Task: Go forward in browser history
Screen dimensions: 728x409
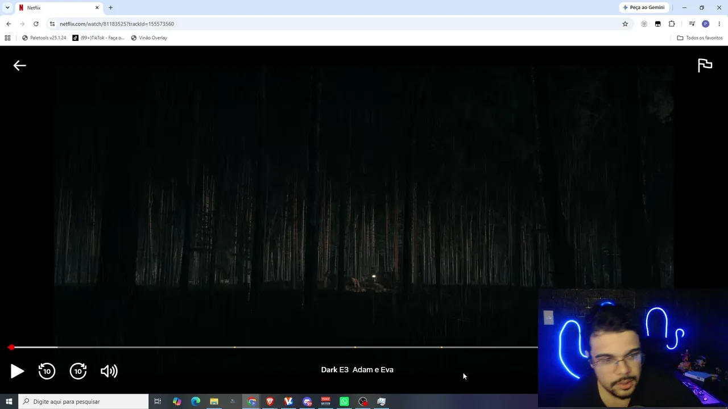Action: (x=22, y=24)
